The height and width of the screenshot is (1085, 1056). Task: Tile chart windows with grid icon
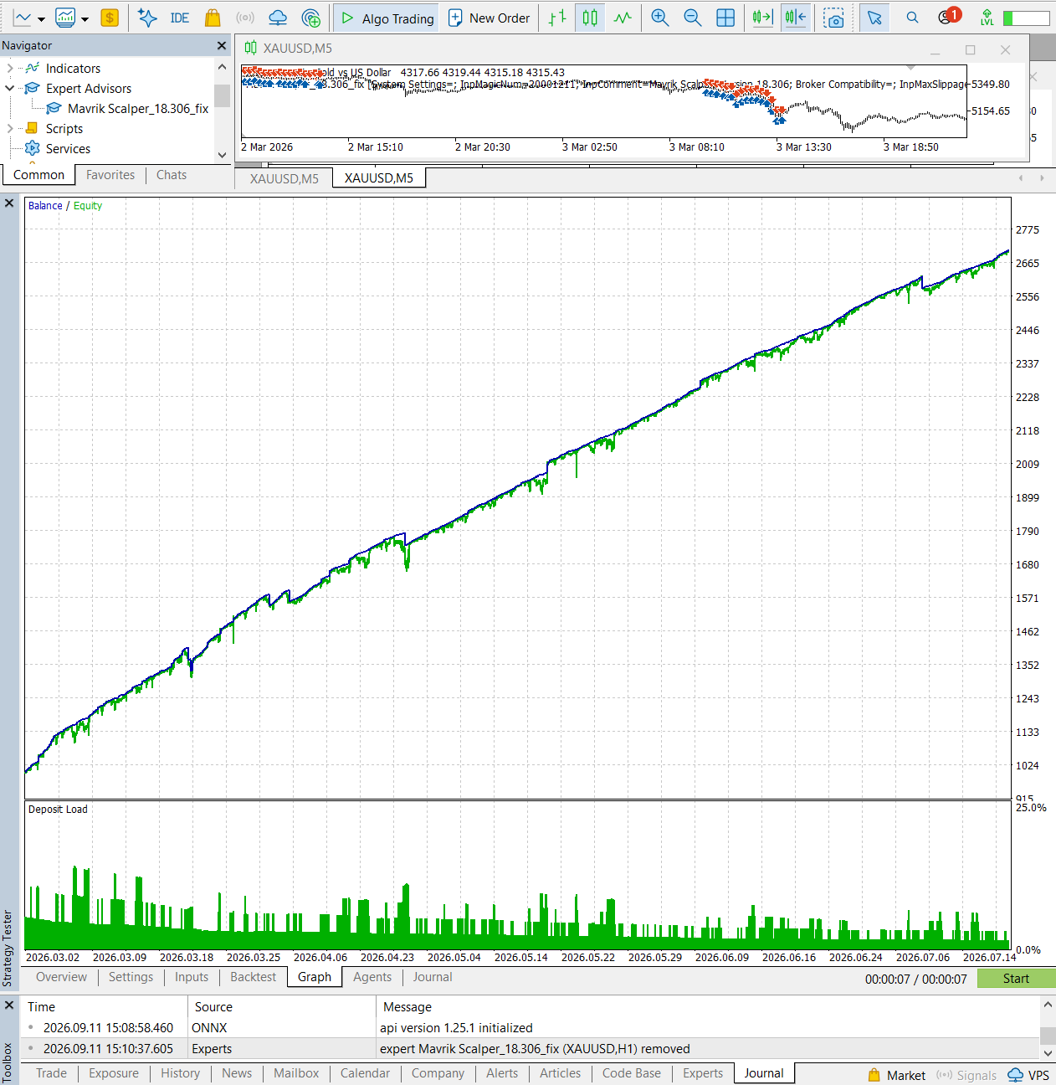(x=725, y=18)
